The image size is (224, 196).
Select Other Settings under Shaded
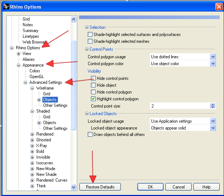tap(55, 128)
